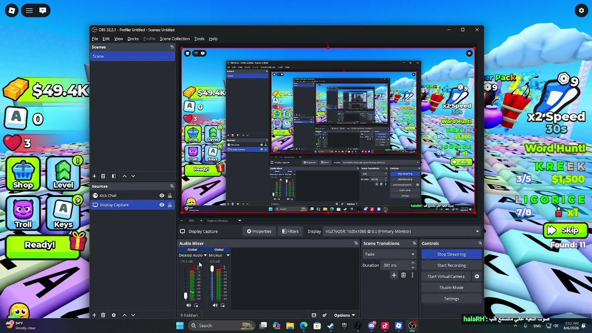
Task: Undock the Sources panel
Action: 172,186
